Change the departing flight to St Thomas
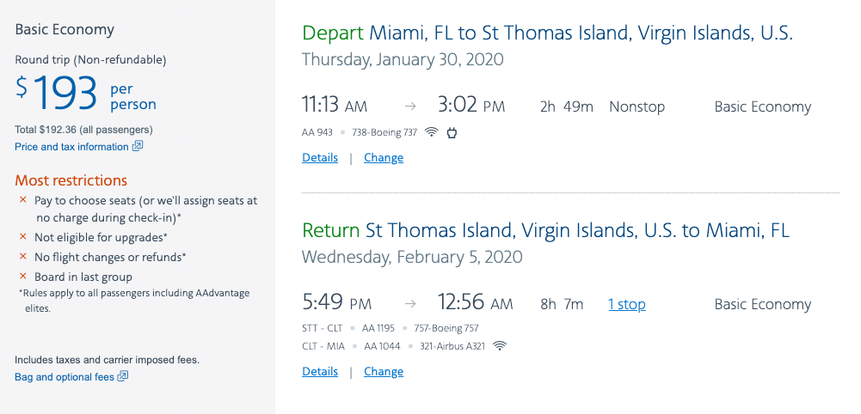The image size is (861, 414). (x=384, y=158)
